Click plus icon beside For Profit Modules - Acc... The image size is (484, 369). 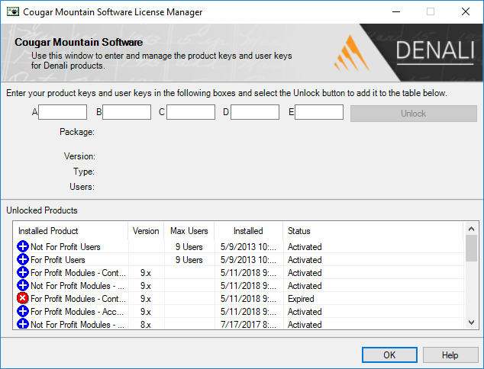23,311
